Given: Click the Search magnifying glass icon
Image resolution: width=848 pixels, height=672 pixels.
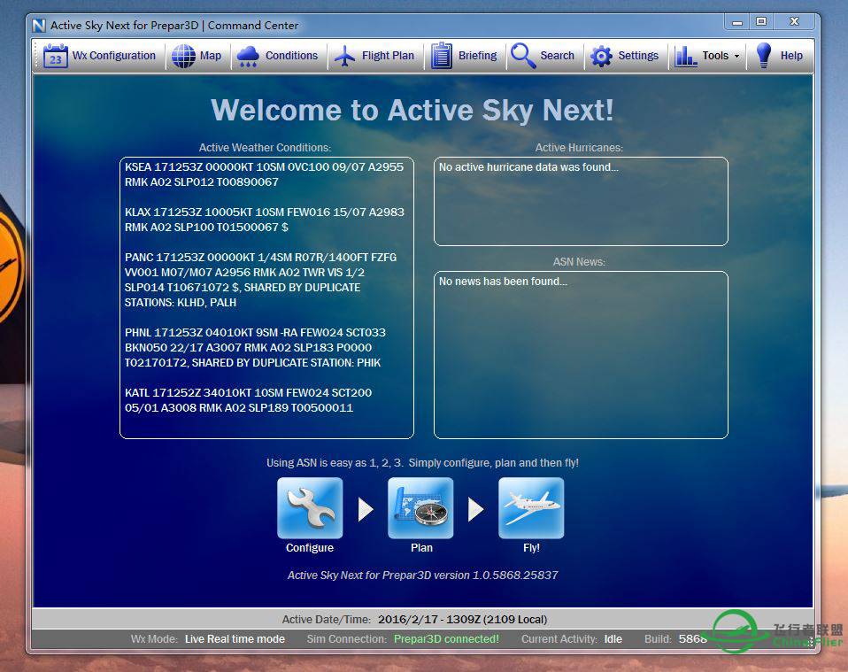Looking at the screenshot, I should pyautogui.click(x=523, y=56).
